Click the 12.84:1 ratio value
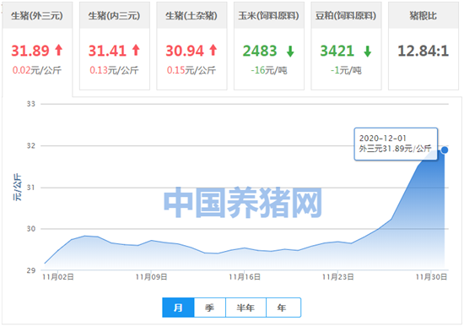464x327 pixels. 424,51
